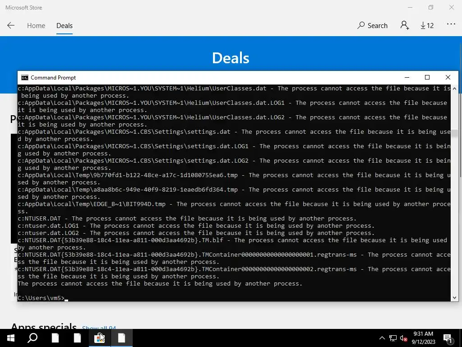Show hidden system tray icons

pos(382,338)
